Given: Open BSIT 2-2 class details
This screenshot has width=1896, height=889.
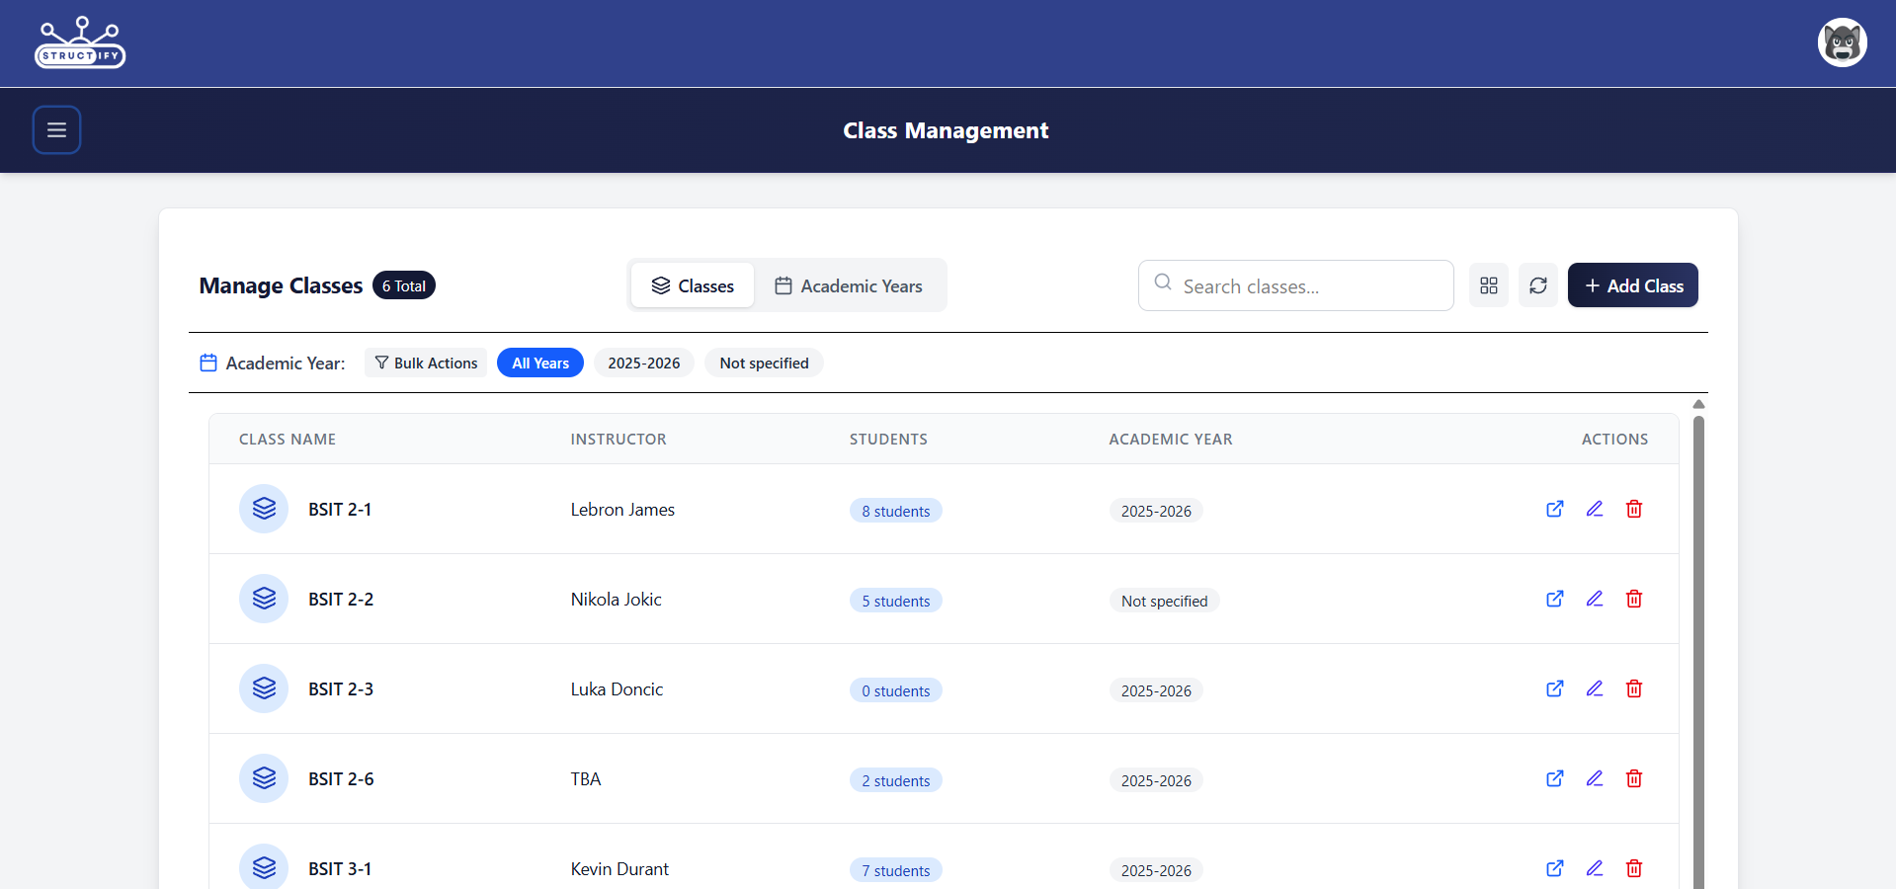Looking at the screenshot, I should pyautogui.click(x=1554, y=599).
